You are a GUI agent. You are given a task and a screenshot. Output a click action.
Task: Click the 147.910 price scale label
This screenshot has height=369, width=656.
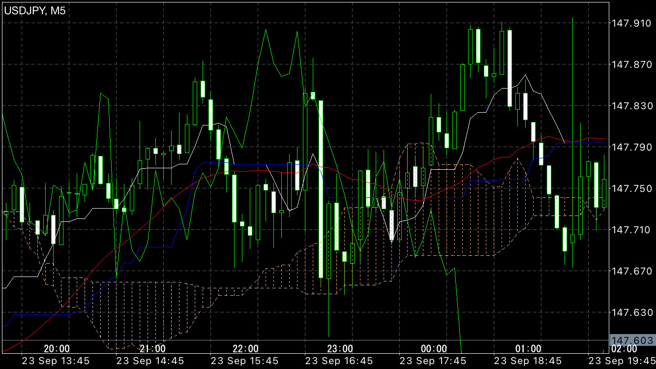tap(631, 23)
